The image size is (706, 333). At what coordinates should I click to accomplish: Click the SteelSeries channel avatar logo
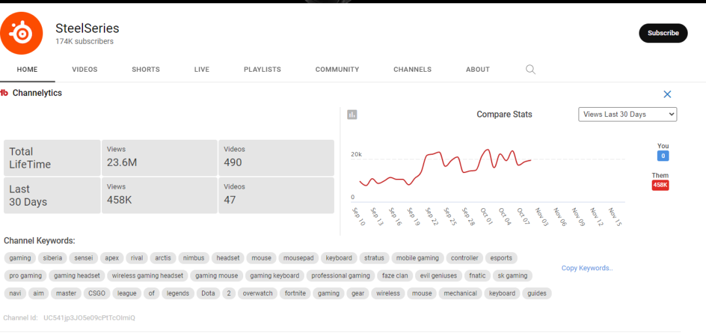click(21, 33)
